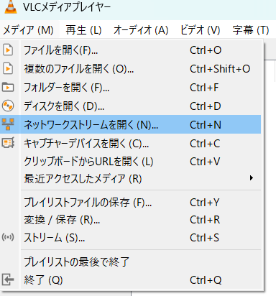Click the broadcast icon beside ストリーム

[x=8, y=237]
